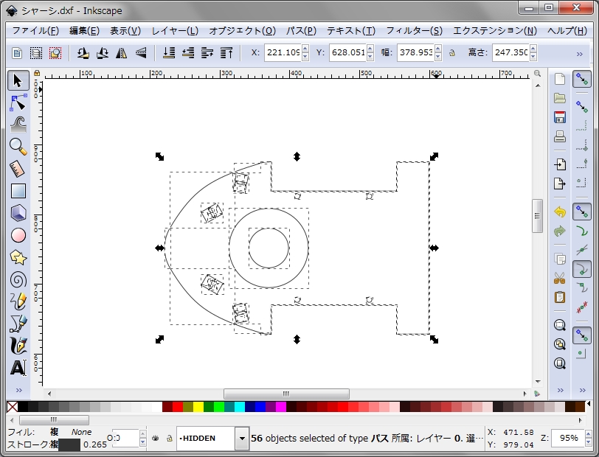The image size is (599, 457).
Task: Open the レイヤー(L) menu
Action: tap(175, 31)
